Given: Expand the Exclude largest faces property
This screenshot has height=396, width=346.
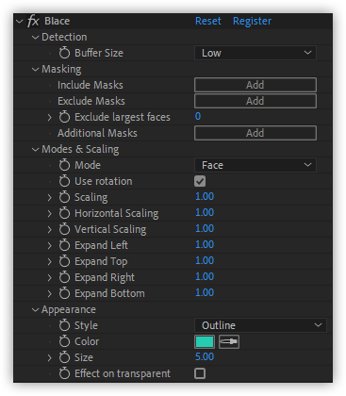Looking at the screenshot, I should tap(49, 117).
